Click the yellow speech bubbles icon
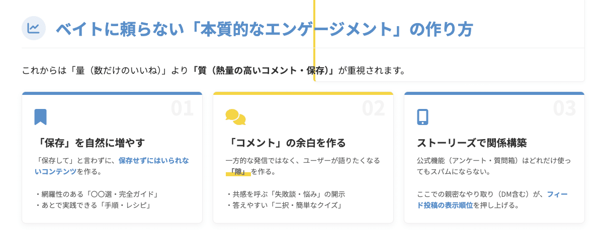Image resolution: width=606 pixels, height=238 pixels. [235, 117]
